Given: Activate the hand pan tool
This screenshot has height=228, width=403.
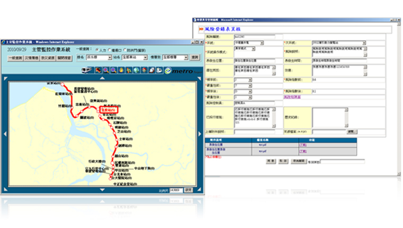Looking at the screenshot, I should point(121,70).
